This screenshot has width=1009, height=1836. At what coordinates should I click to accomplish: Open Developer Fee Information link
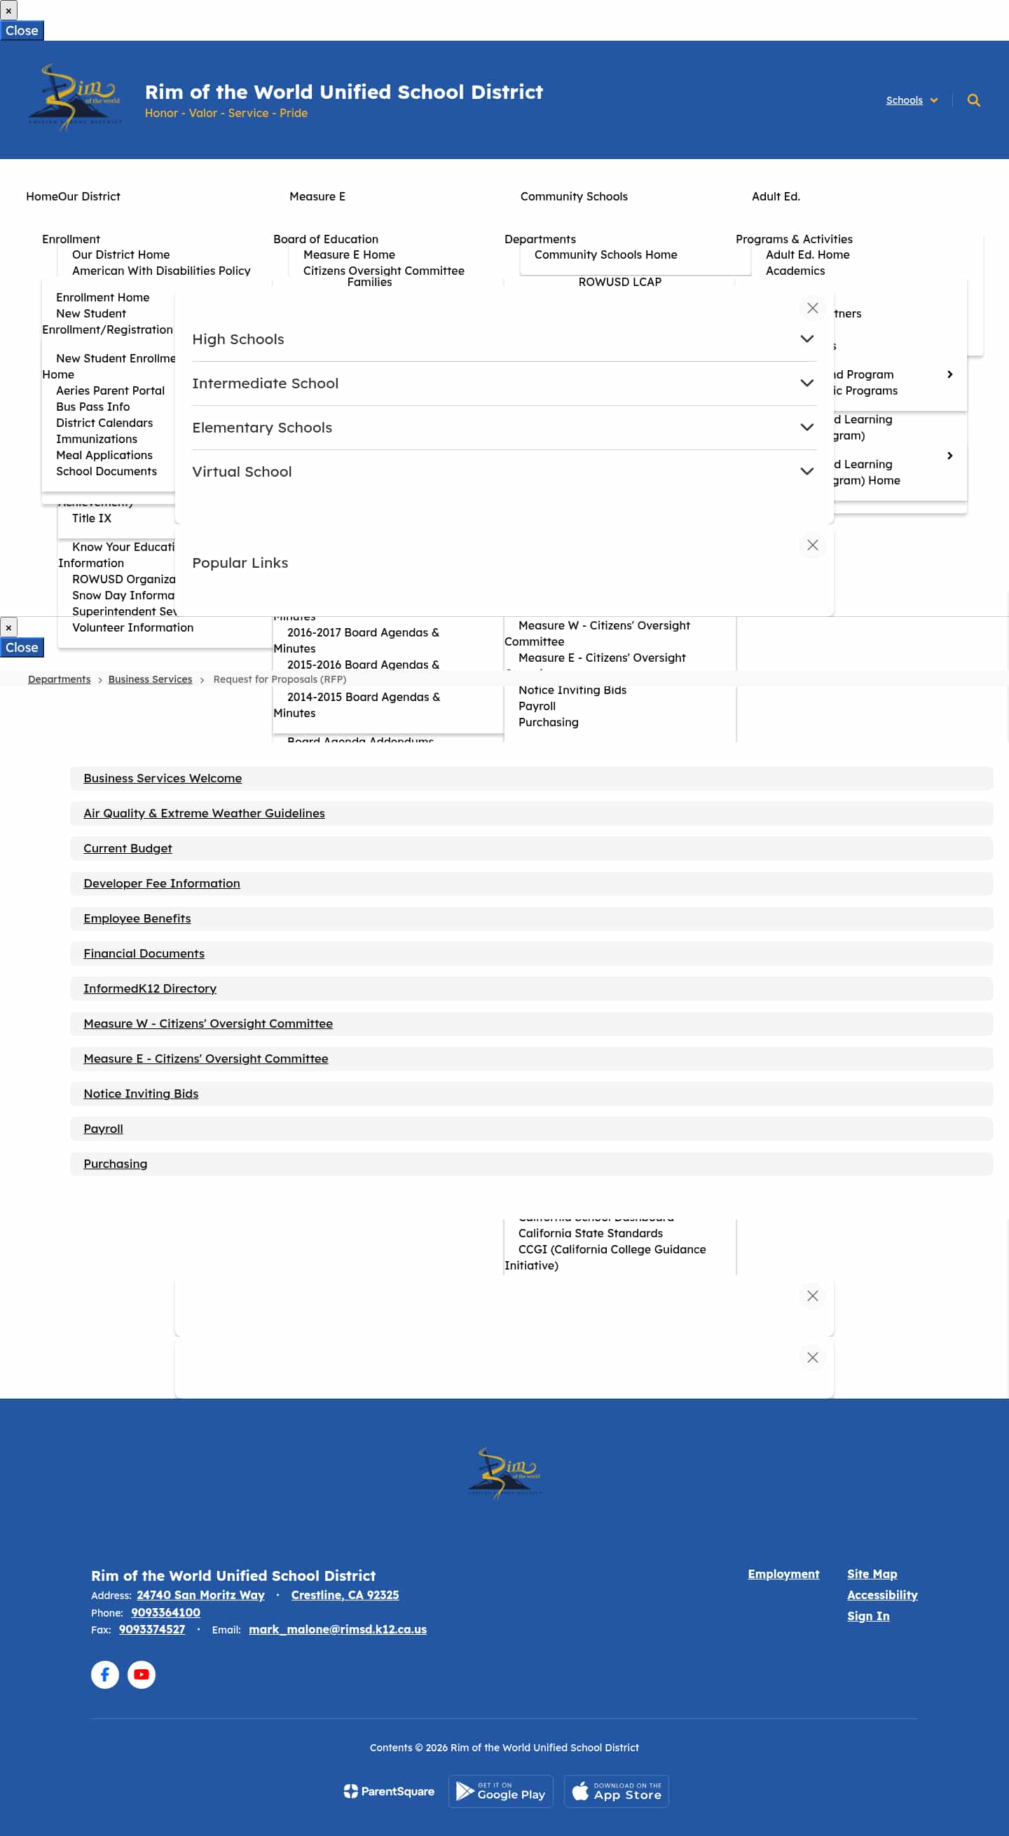[x=162, y=884]
